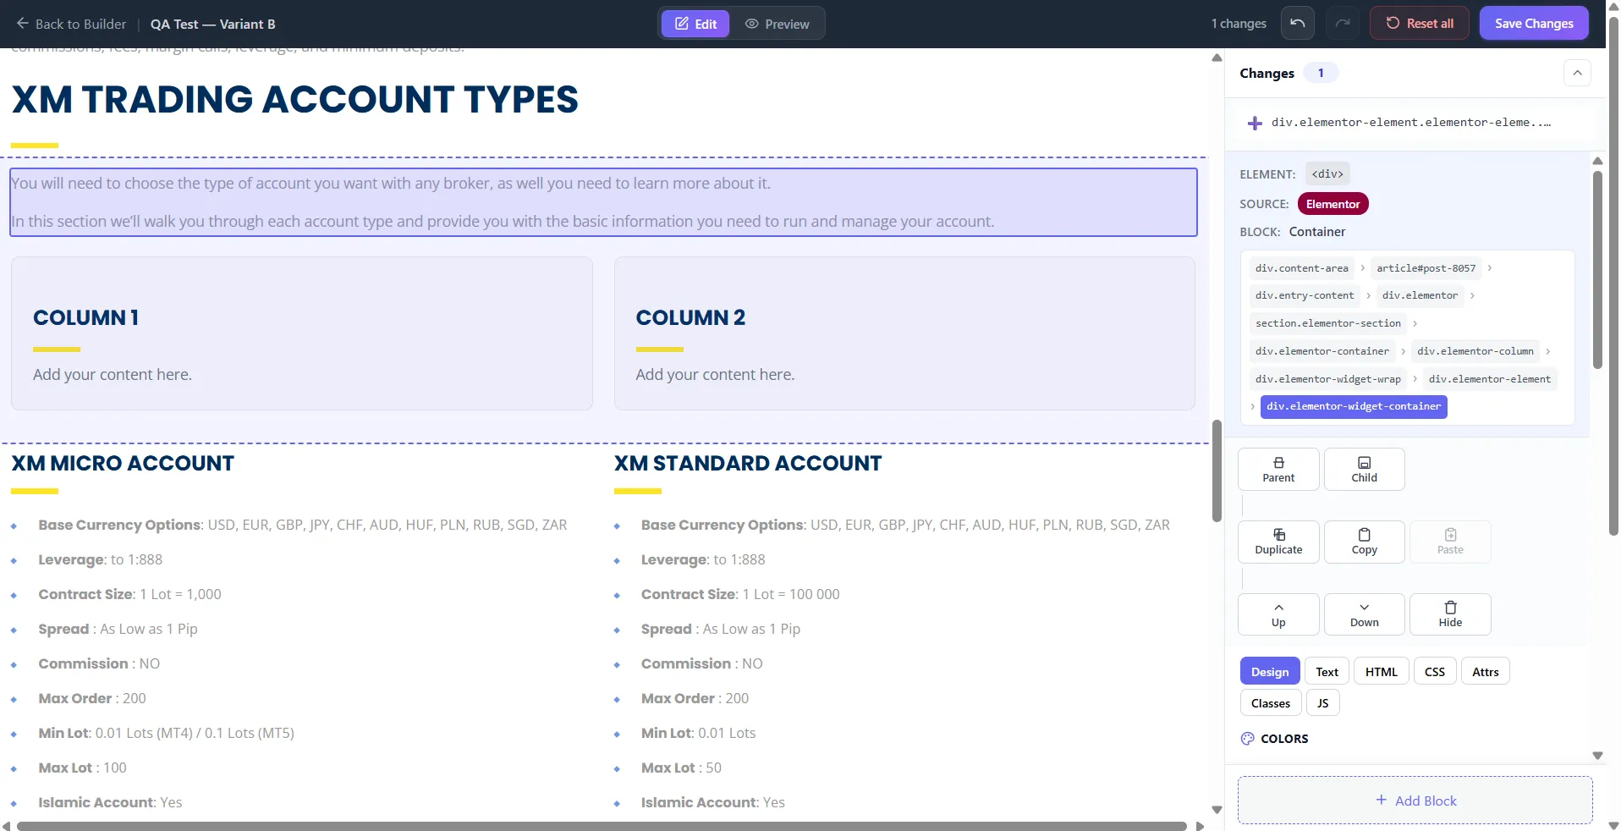Switch to Preview mode
This screenshot has height=831, width=1621.
tap(777, 24)
